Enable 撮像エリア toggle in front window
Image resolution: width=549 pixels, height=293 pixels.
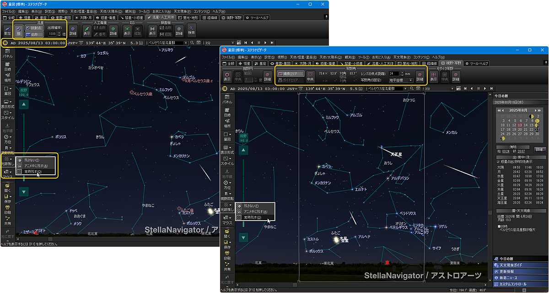[291, 73]
